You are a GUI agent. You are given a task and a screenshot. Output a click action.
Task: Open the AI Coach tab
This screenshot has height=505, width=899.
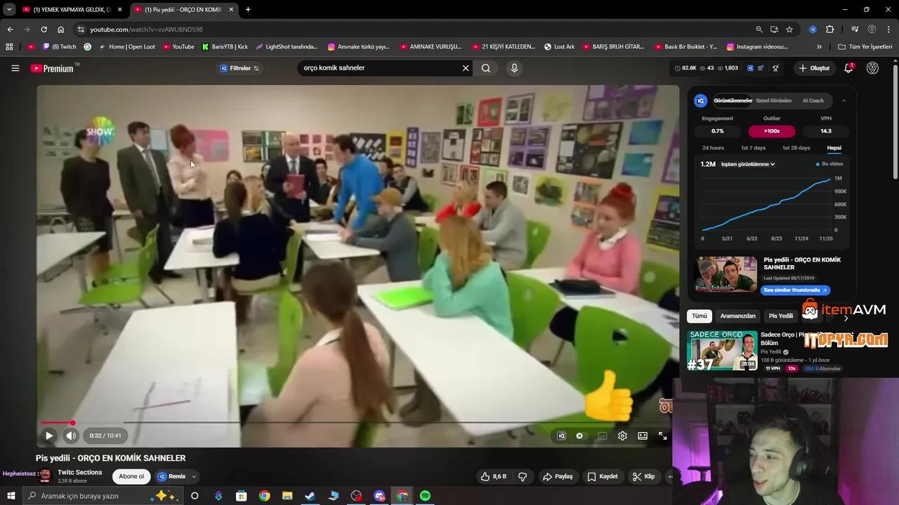click(813, 100)
